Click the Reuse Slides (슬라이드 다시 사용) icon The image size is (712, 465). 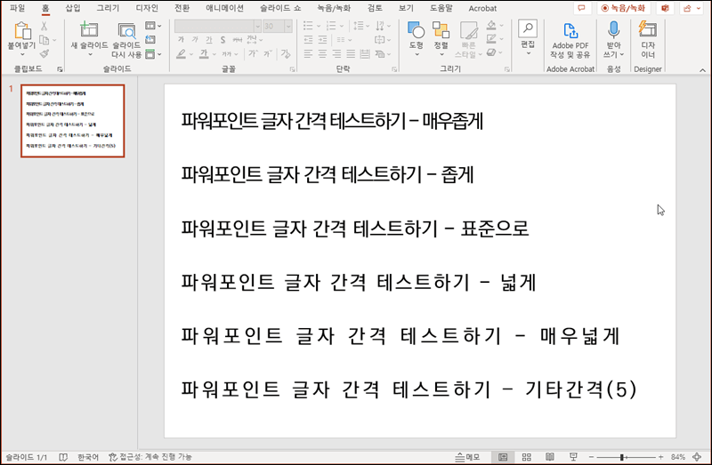click(x=126, y=30)
